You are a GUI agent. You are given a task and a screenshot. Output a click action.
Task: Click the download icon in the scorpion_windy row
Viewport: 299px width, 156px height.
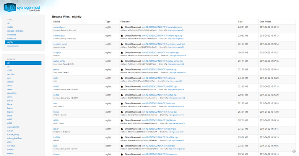[x=122, y=44]
